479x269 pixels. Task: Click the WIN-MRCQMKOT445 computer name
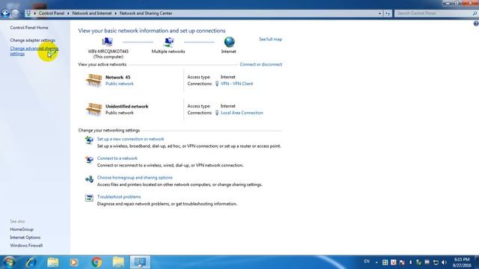tap(108, 52)
